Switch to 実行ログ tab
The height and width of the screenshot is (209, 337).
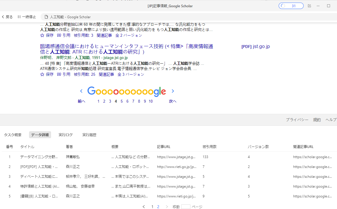(66, 135)
